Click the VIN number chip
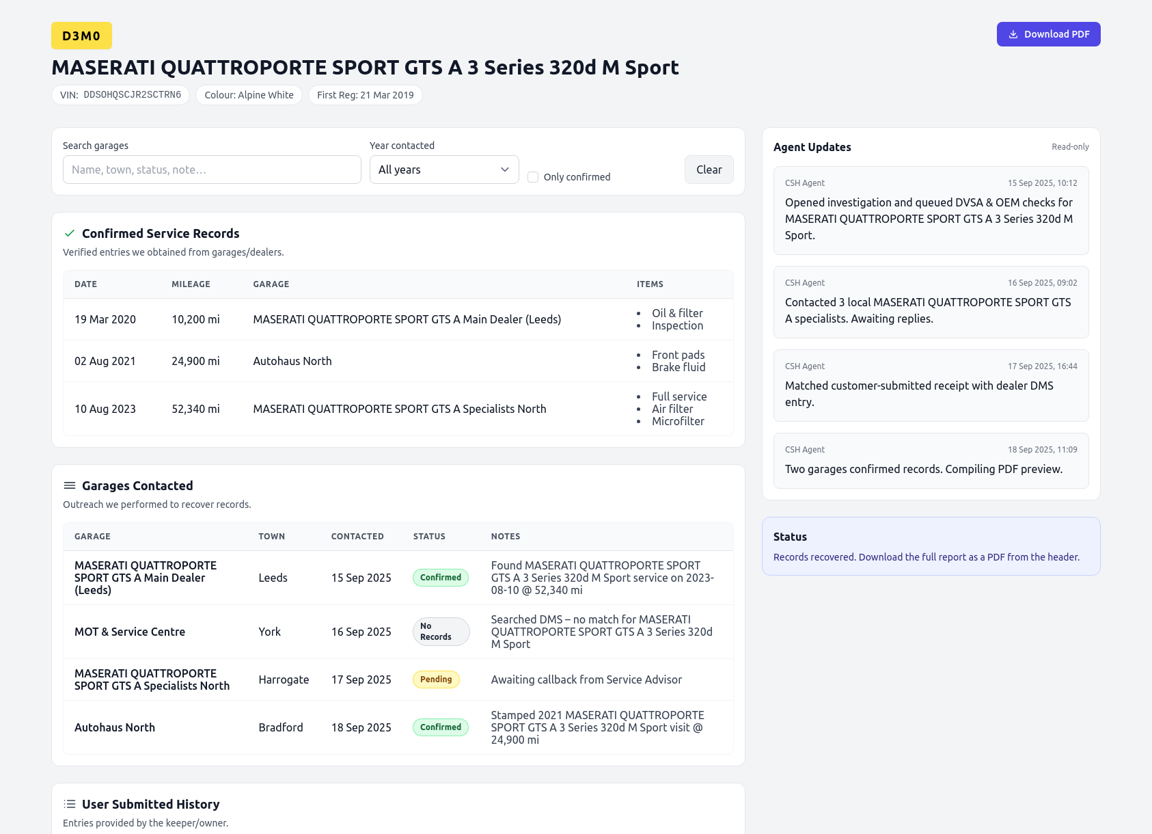Image resolution: width=1152 pixels, height=834 pixels. [120, 95]
